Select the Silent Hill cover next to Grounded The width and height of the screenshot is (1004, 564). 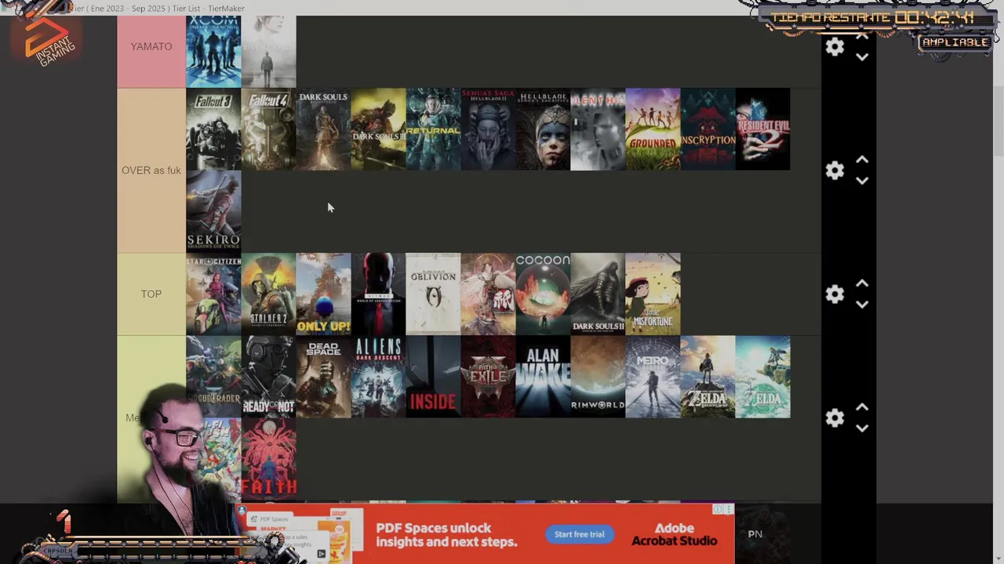point(598,129)
